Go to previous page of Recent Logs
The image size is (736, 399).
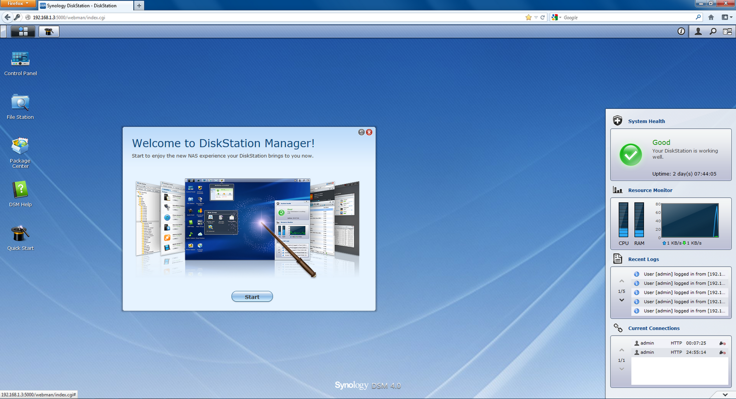tap(621, 281)
